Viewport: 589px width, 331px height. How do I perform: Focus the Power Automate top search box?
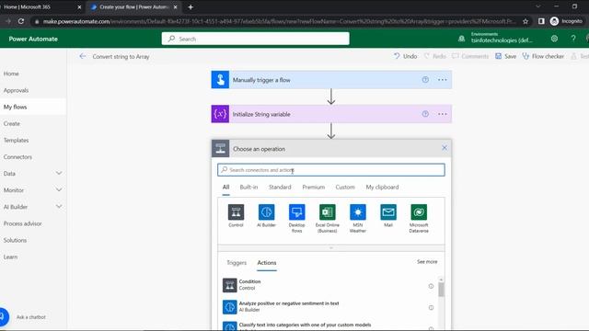tap(256, 39)
